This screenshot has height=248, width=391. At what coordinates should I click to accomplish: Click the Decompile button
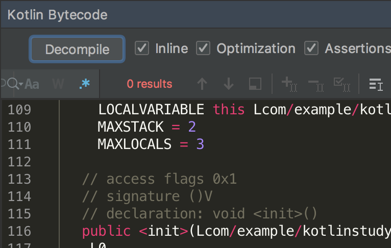click(77, 49)
